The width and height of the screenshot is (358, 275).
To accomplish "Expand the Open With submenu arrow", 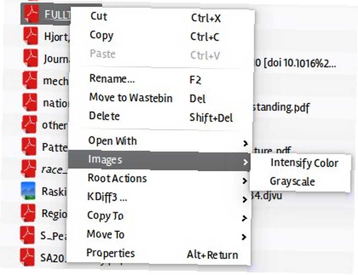I will coord(245,143).
